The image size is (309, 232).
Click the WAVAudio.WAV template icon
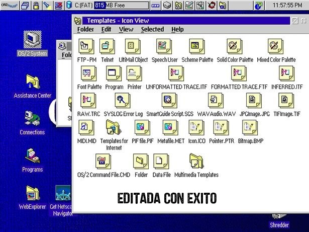tap(216, 101)
